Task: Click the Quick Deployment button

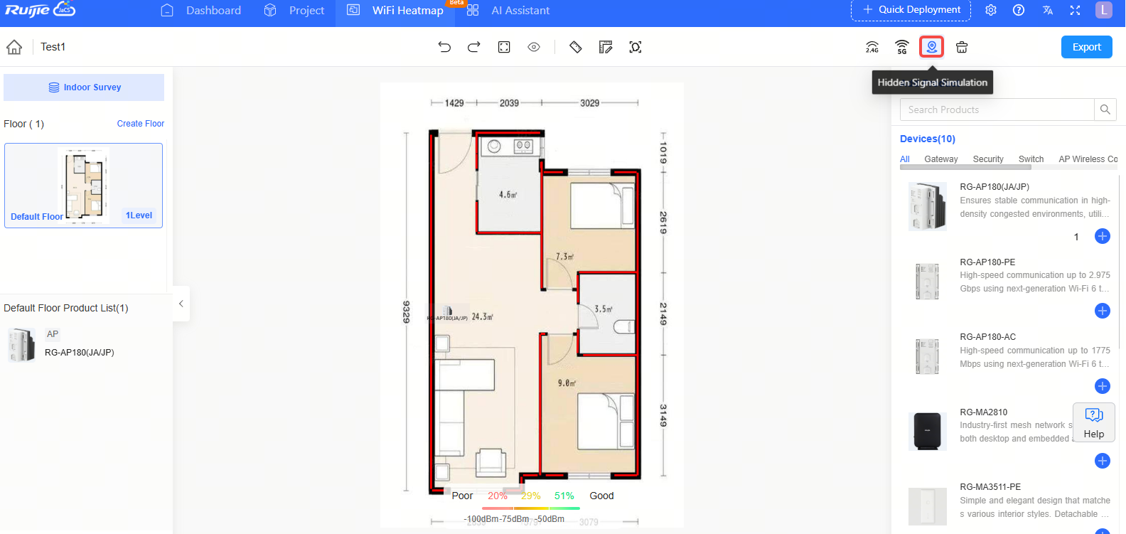Action: pyautogui.click(x=911, y=10)
